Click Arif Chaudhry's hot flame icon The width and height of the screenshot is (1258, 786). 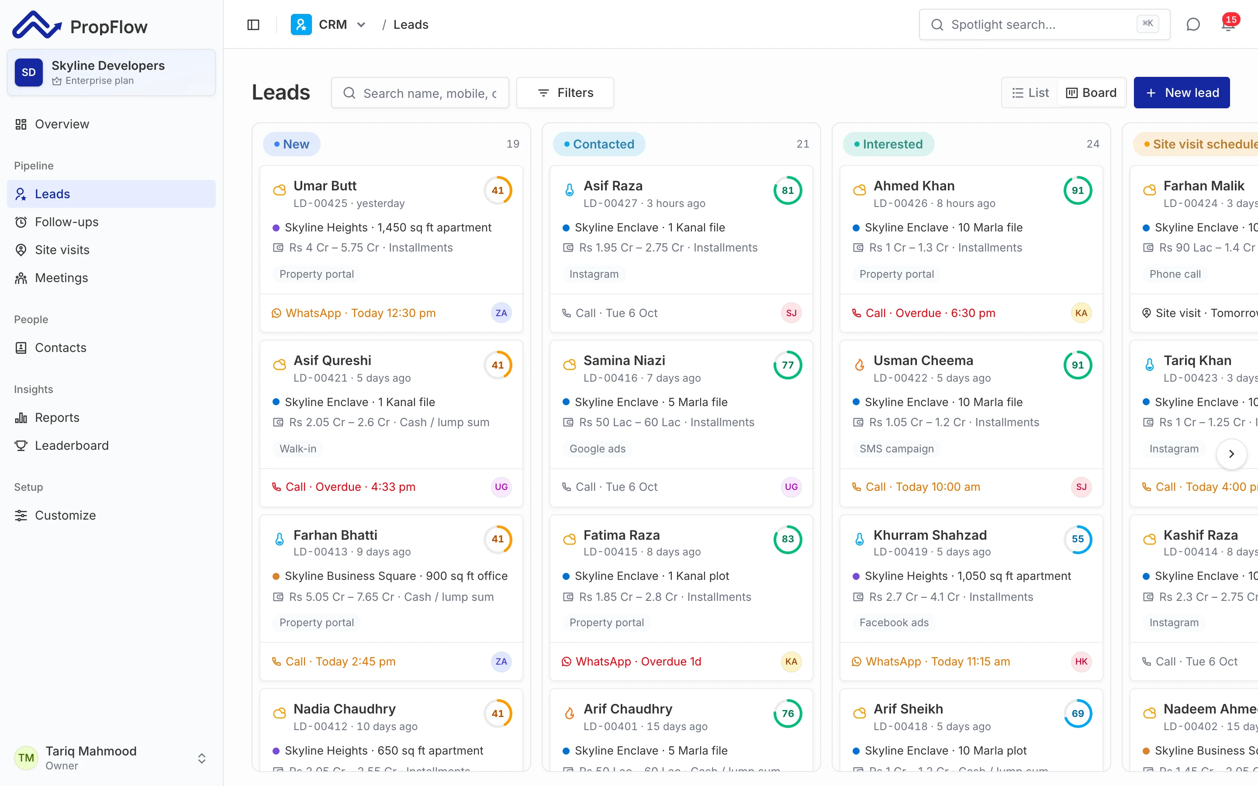coord(569,713)
